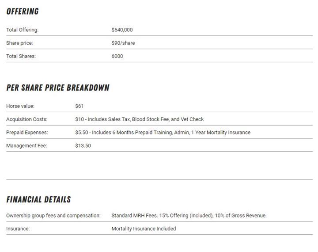Screen dimensions: 318x252
Task: Select the $13.50 management fee amount
Action: [x=83, y=145]
